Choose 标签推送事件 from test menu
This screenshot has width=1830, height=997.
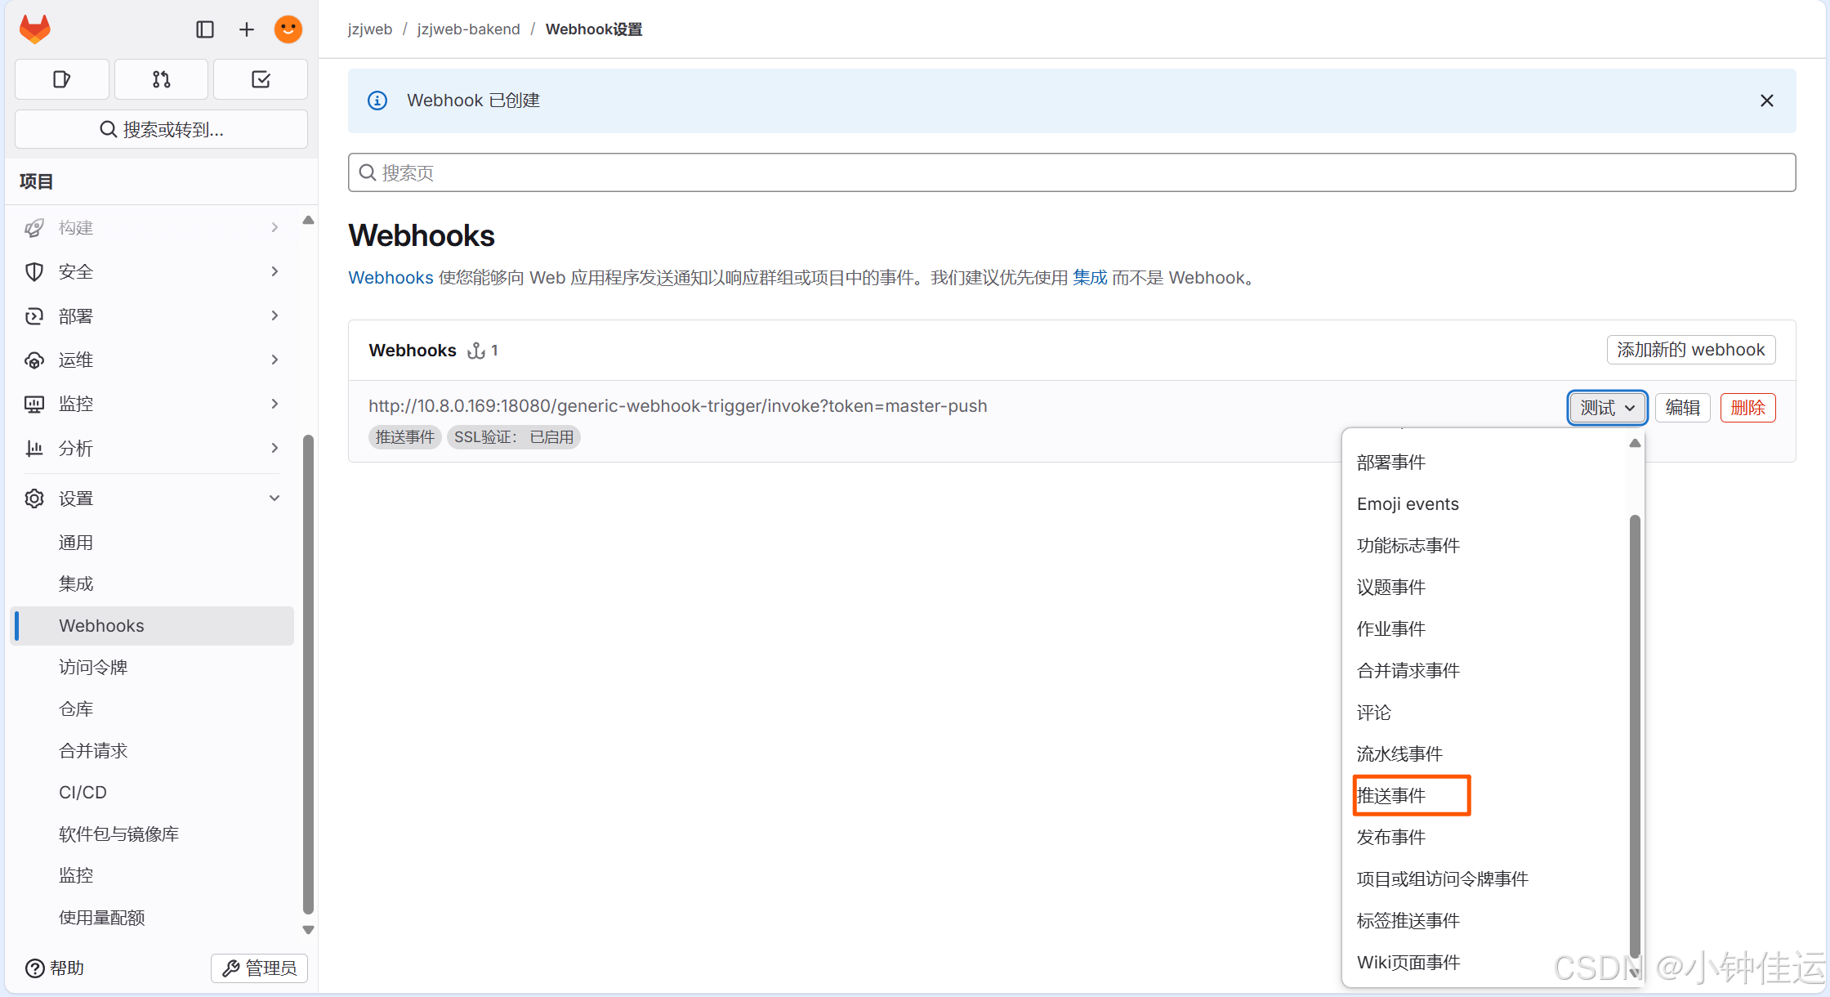(1485, 921)
